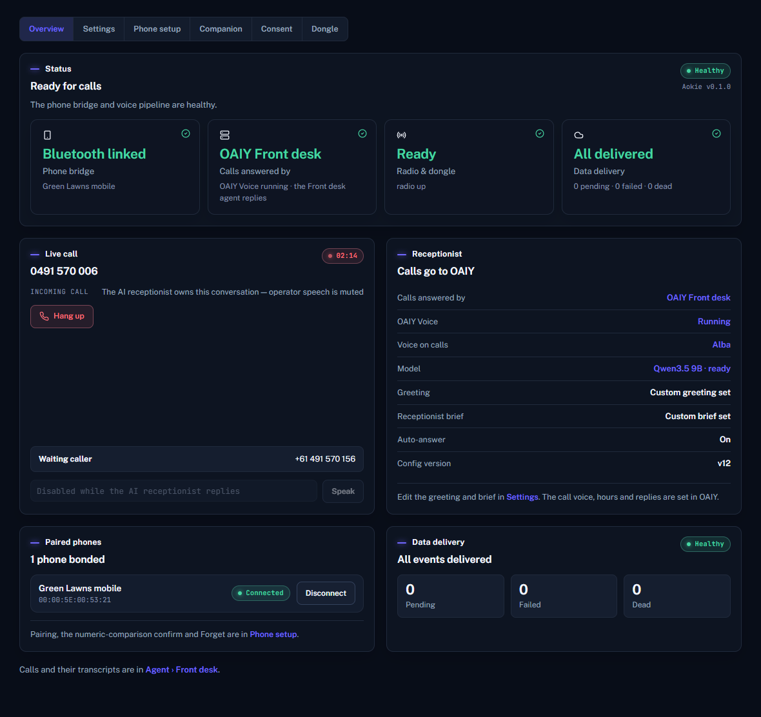
Task: Click the Healthy badge in Status panel
Action: click(x=705, y=71)
